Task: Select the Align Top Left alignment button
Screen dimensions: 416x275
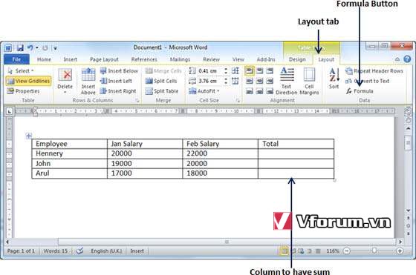Action: (250, 71)
